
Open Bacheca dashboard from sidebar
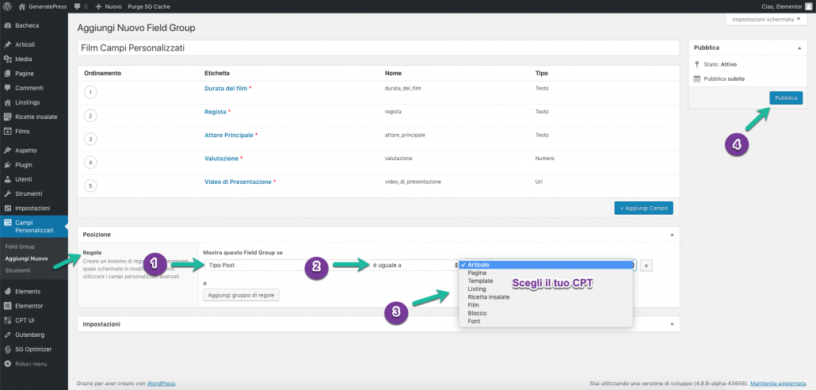(27, 25)
